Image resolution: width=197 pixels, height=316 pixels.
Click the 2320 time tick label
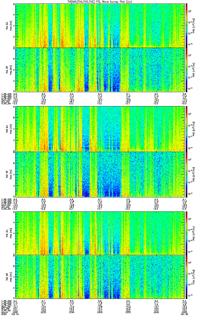click(128, 313)
